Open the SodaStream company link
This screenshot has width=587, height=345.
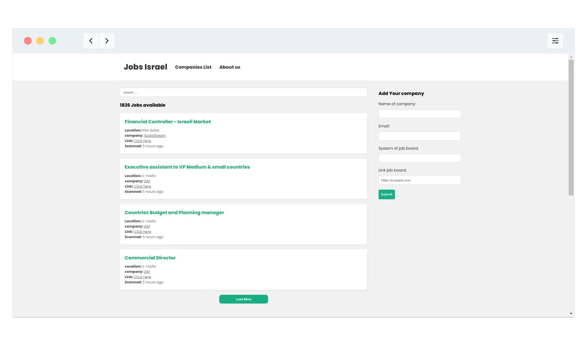click(x=155, y=135)
